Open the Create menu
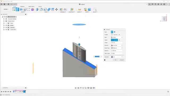Image resolution: width=170 pixels, height=96 pixels. click(x=23, y=12)
